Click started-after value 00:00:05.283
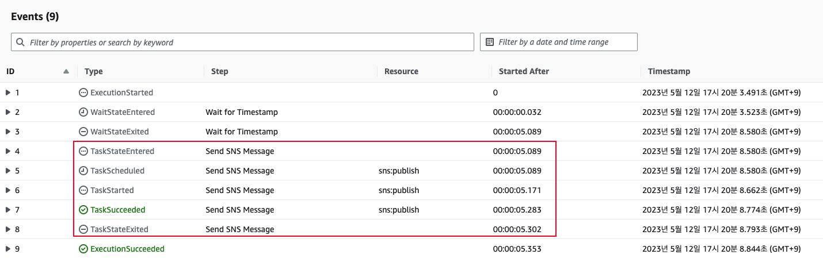Screen dimensions: 823x258 coord(517,210)
